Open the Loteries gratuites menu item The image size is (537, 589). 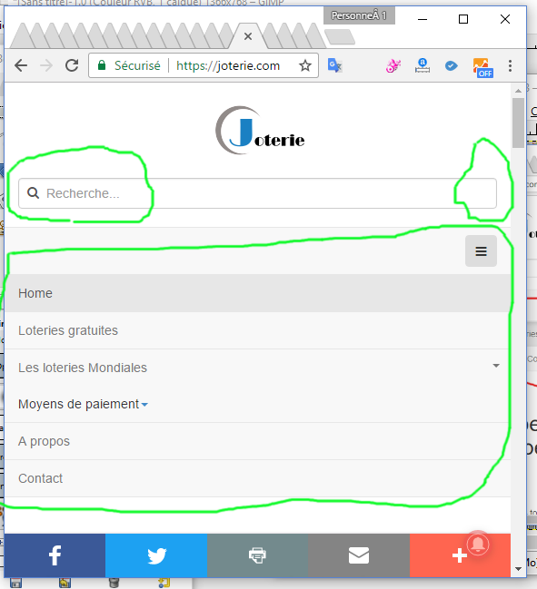[257, 330]
